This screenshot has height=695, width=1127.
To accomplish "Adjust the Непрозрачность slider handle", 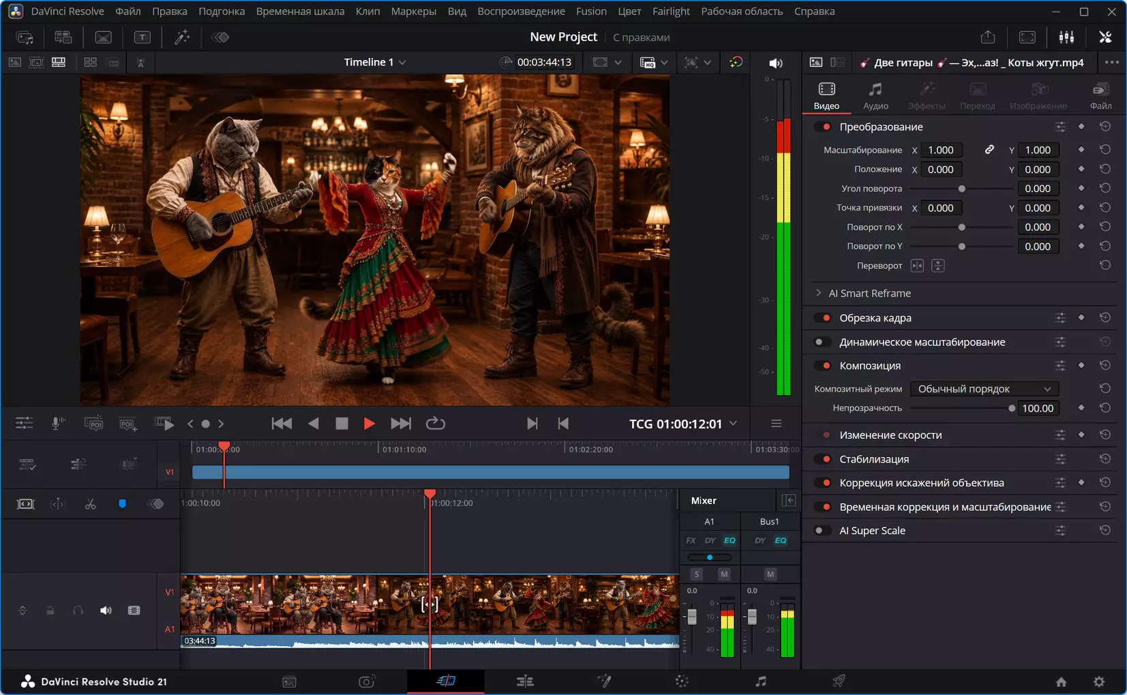I will click(x=1012, y=408).
